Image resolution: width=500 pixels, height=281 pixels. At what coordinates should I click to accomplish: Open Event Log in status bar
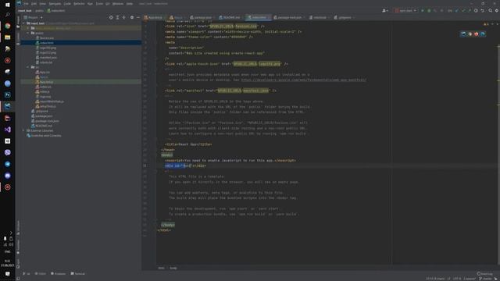click(484, 274)
